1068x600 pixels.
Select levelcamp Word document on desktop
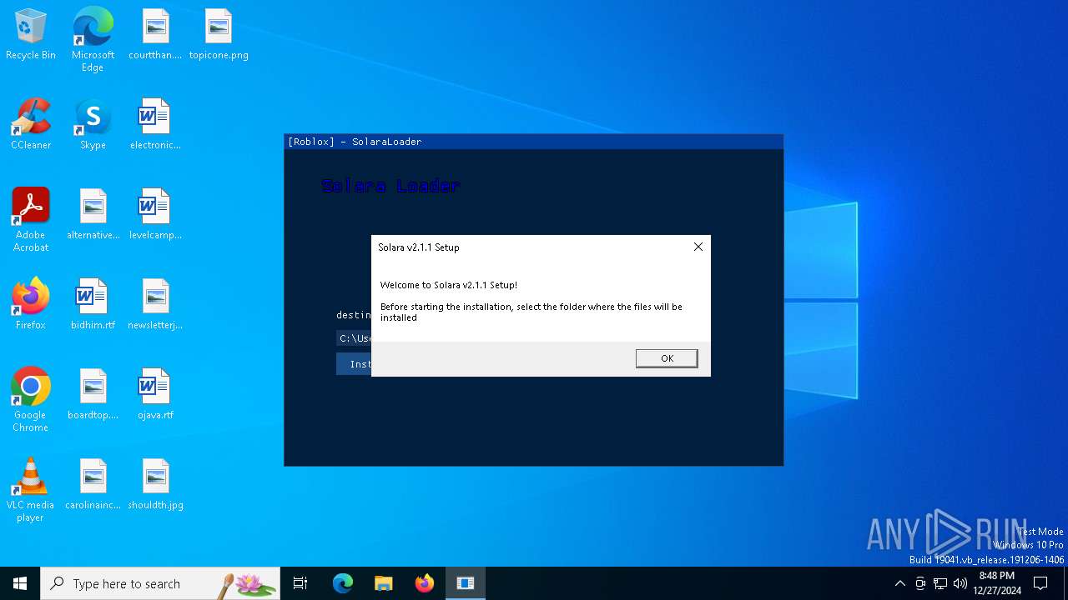pos(155,215)
